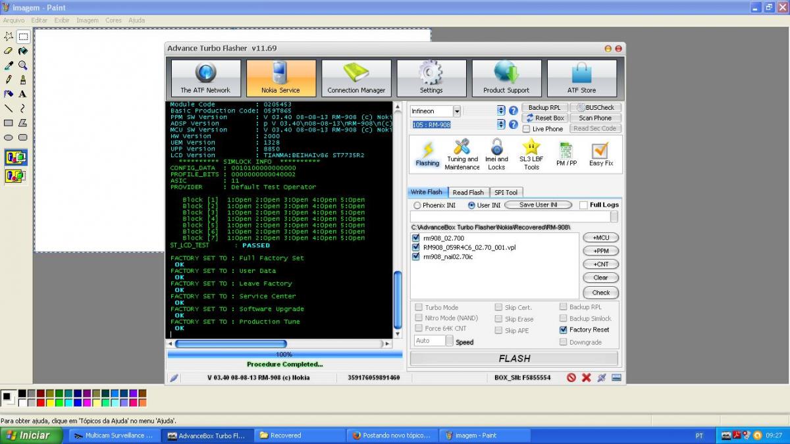Select Paint's Ellipse tool
Screen dimensions: 790x444
pos(9,137)
